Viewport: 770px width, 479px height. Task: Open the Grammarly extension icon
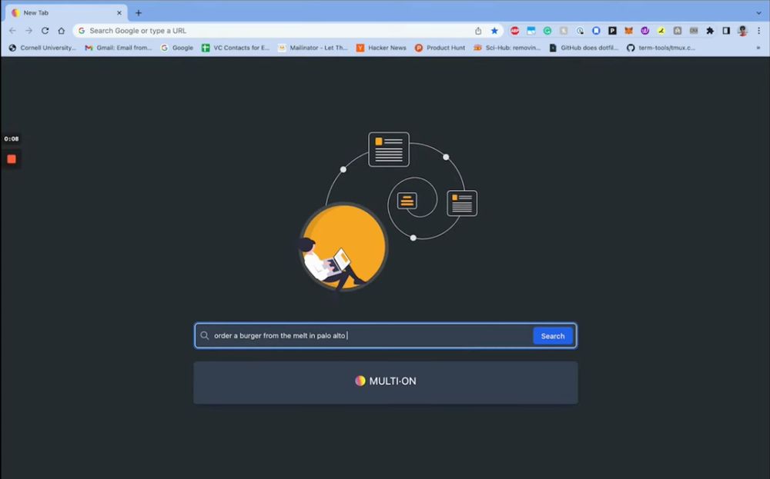(547, 31)
